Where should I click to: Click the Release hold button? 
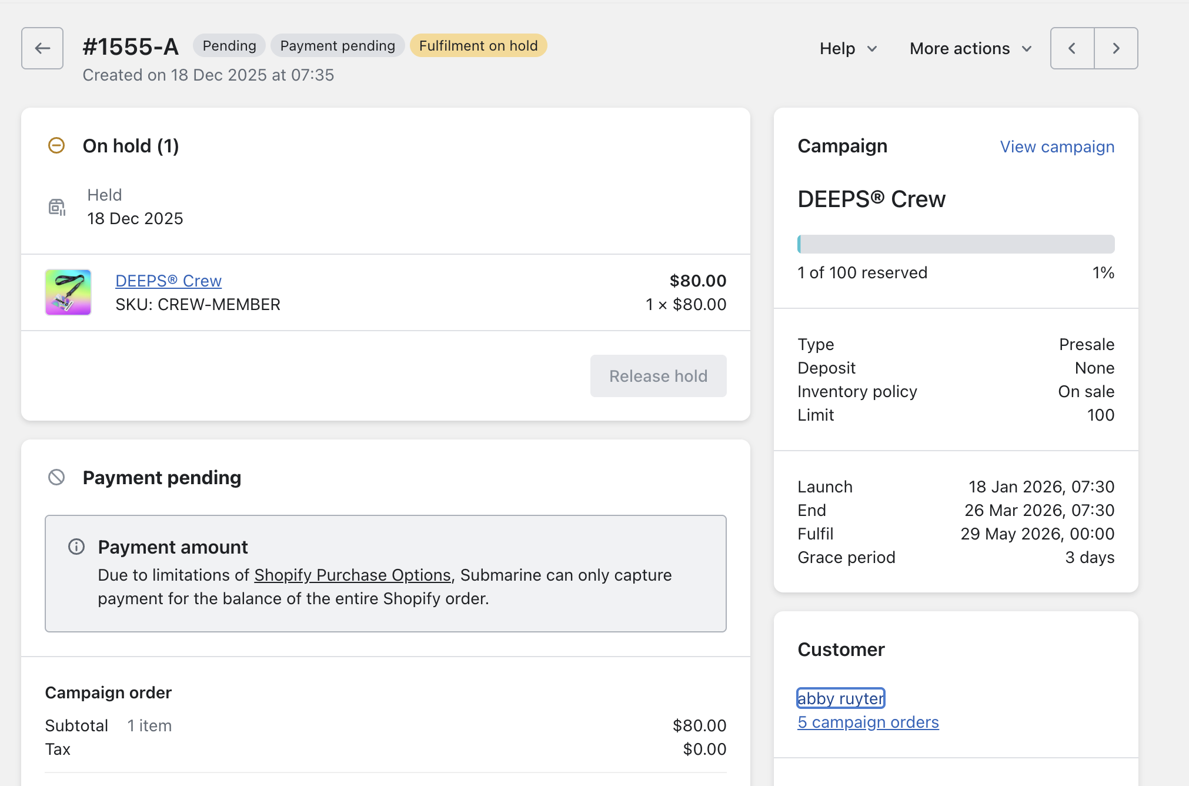pos(658,376)
